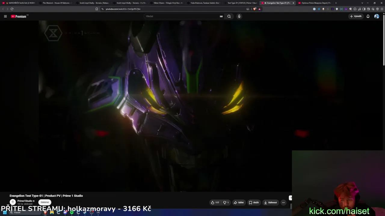Go to the YouTube Premium home logo

pos(19,16)
